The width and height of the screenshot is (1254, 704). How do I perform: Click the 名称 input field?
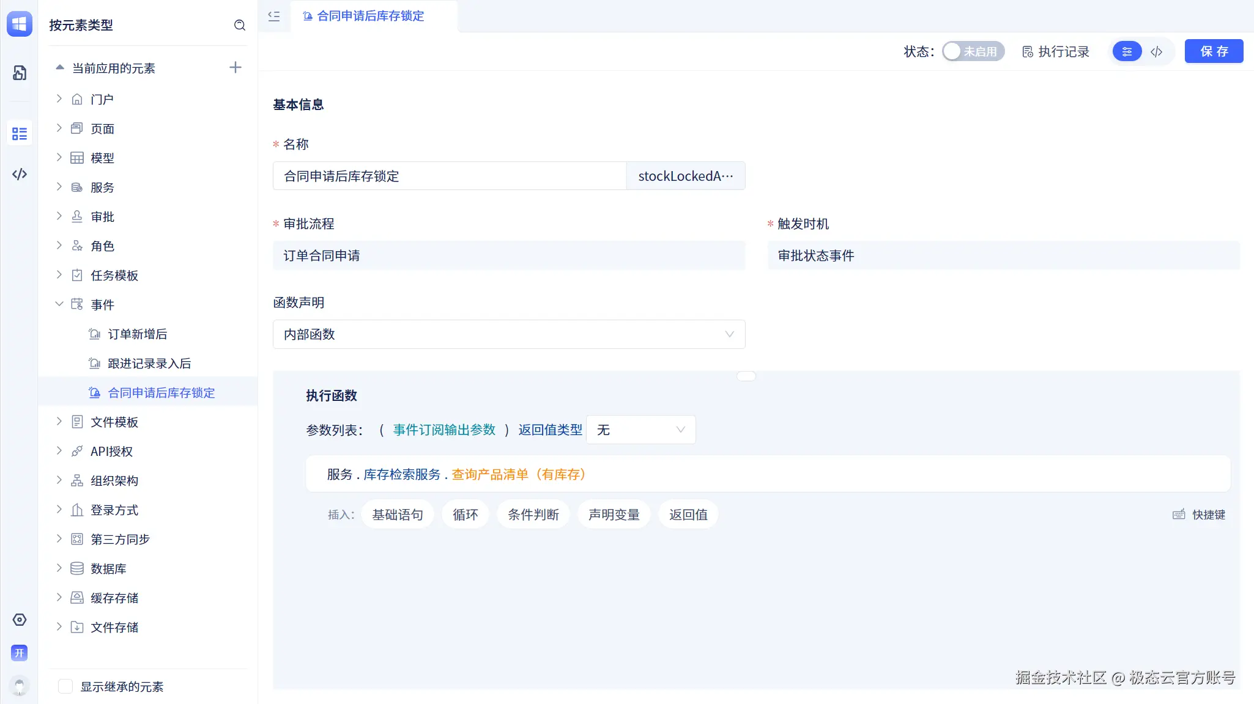pyautogui.click(x=450, y=176)
